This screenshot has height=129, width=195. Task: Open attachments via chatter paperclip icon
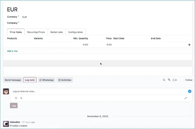pyautogui.click(x=169, y=80)
